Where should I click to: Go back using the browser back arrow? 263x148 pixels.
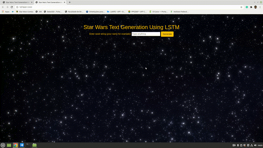[x=3, y=7]
